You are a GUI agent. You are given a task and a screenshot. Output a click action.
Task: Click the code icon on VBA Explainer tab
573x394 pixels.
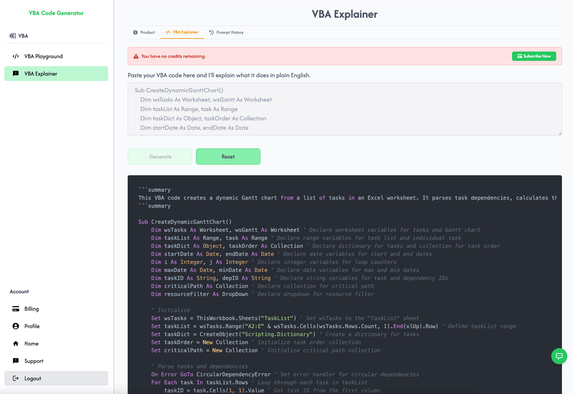pyautogui.click(x=168, y=32)
